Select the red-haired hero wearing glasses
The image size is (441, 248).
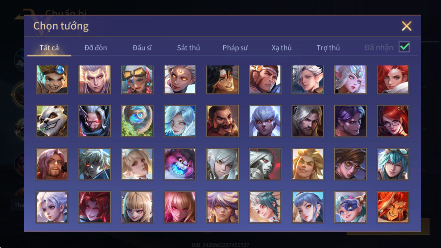tap(393, 121)
